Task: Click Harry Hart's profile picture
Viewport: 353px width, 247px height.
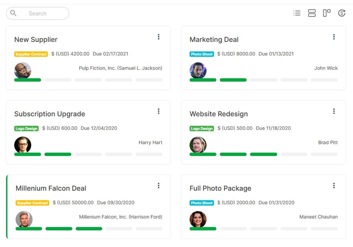Action: (23, 145)
